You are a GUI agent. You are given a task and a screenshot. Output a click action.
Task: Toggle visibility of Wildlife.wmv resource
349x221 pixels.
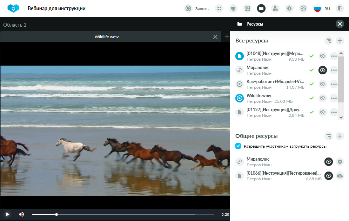[x=322, y=98]
